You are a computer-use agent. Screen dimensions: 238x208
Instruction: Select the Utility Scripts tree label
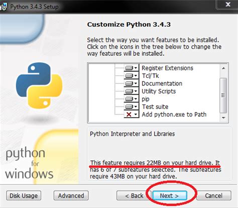pos(159,91)
